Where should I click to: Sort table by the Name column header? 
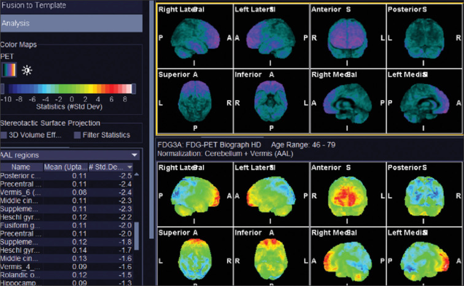click(x=21, y=167)
